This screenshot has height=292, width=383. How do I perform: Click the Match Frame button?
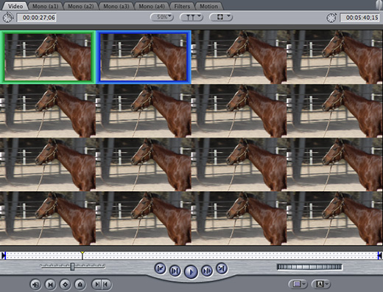coord(36,285)
